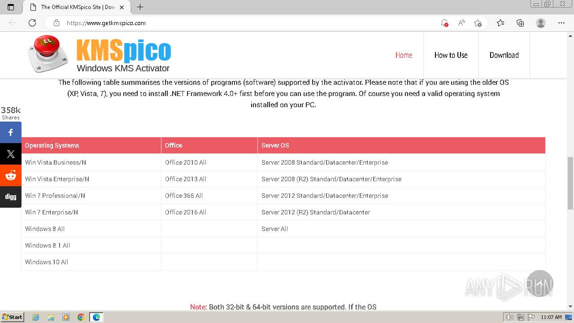Click the 11:07 AM system clock
The image size is (574, 323).
point(551,317)
